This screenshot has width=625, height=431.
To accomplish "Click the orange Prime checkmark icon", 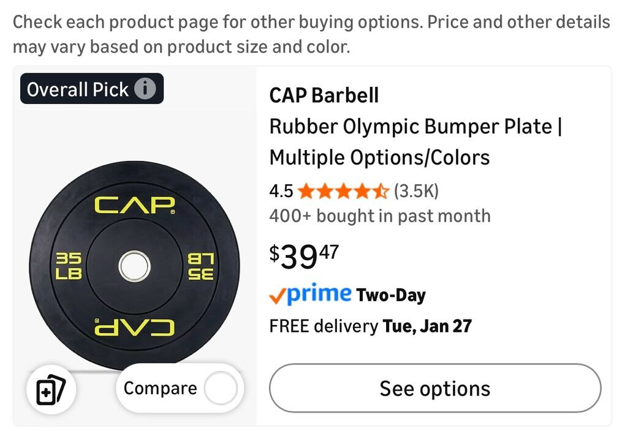I will tap(277, 297).
